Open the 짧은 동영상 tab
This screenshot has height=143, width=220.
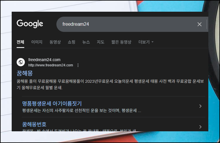(121, 42)
